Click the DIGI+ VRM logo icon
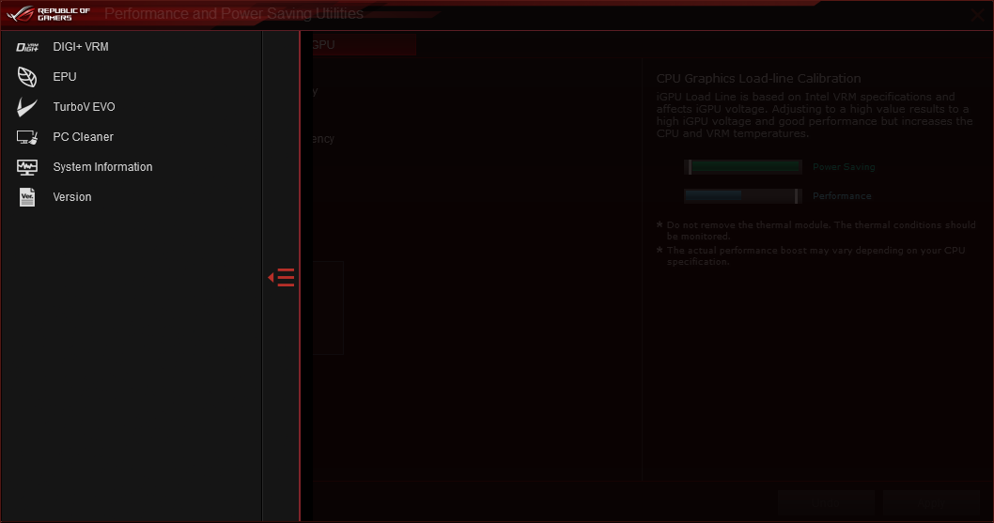 click(x=27, y=47)
